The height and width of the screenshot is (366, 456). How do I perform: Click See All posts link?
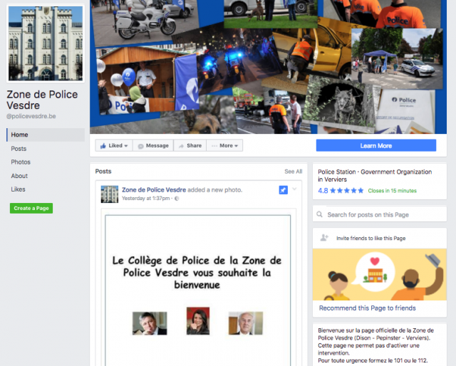[293, 172]
